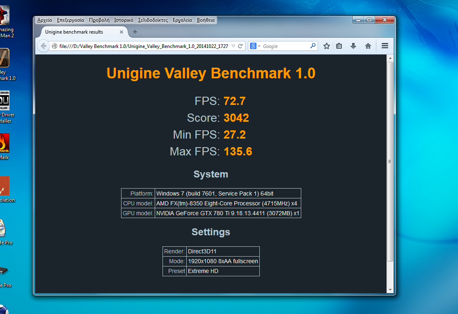The height and width of the screenshot is (314, 458).
Task: Click the 1920x1080 8xAA fullscreen cell
Action: (x=223, y=261)
